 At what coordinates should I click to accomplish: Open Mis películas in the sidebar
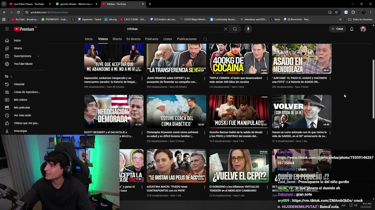[x=22, y=108]
